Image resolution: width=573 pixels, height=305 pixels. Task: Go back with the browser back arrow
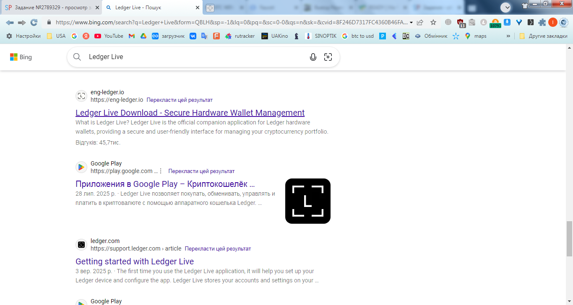click(x=10, y=23)
